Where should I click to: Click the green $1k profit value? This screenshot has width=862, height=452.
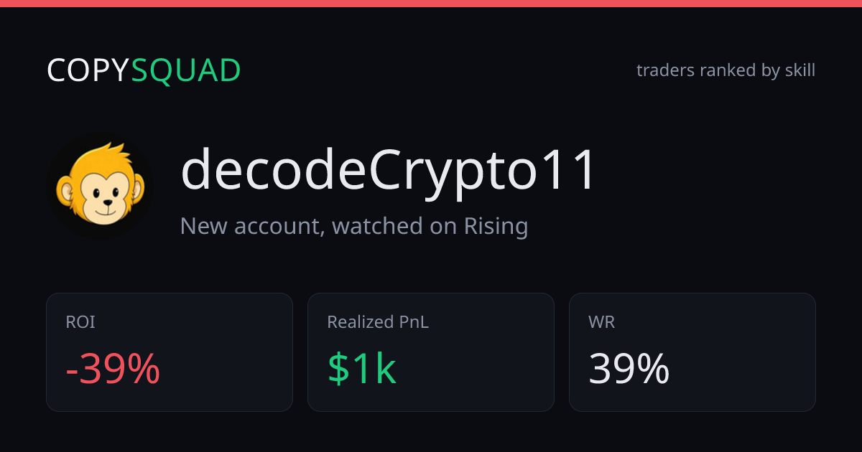coord(362,369)
